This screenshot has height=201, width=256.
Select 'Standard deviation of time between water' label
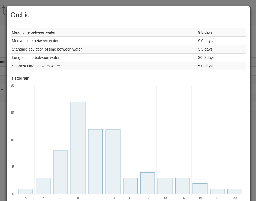click(x=47, y=49)
